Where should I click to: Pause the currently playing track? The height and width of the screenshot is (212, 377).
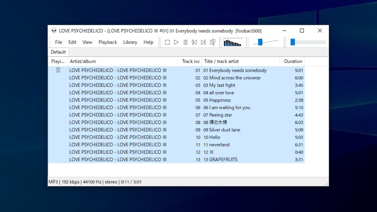click(185, 42)
